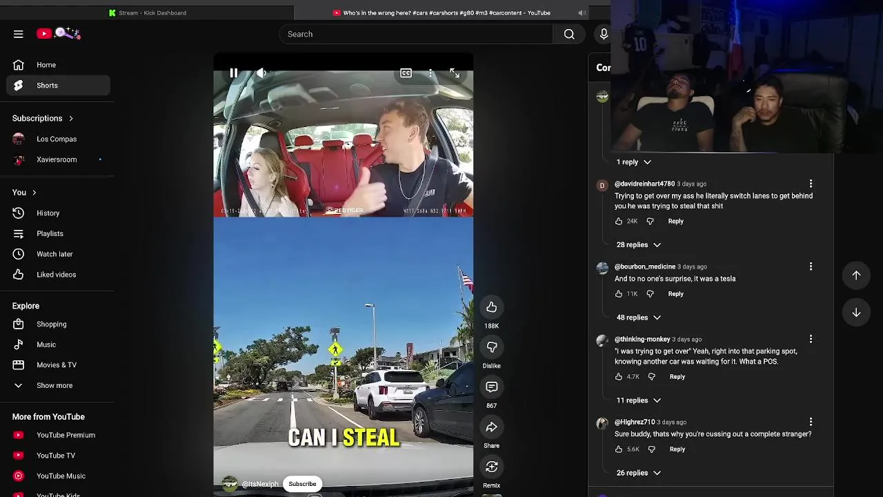Open options menu for davidreinhart4780's comment

coord(811,184)
